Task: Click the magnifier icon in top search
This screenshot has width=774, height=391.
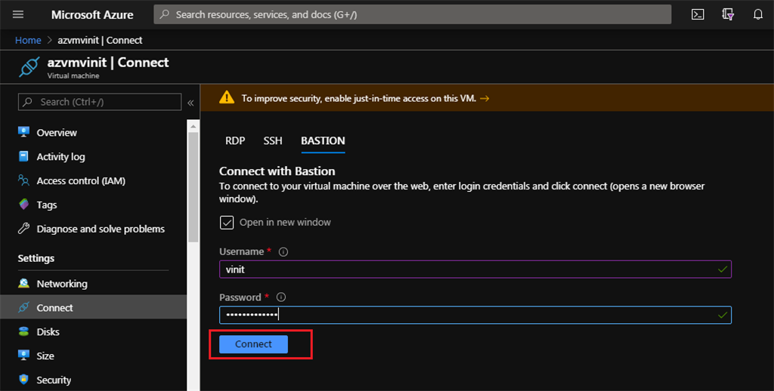Action: [165, 15]
